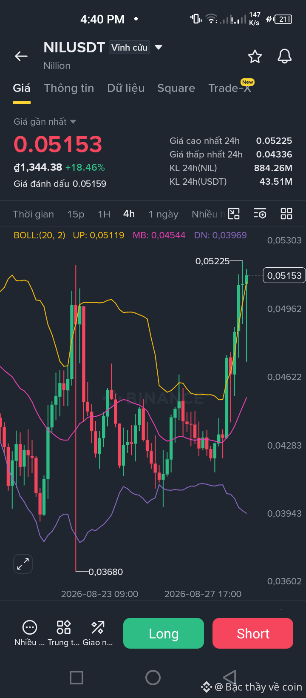The height and width of the screenshot is (698, 306).
Task: Open the chart layout grid icon
Action: click(x=286, y=214)
